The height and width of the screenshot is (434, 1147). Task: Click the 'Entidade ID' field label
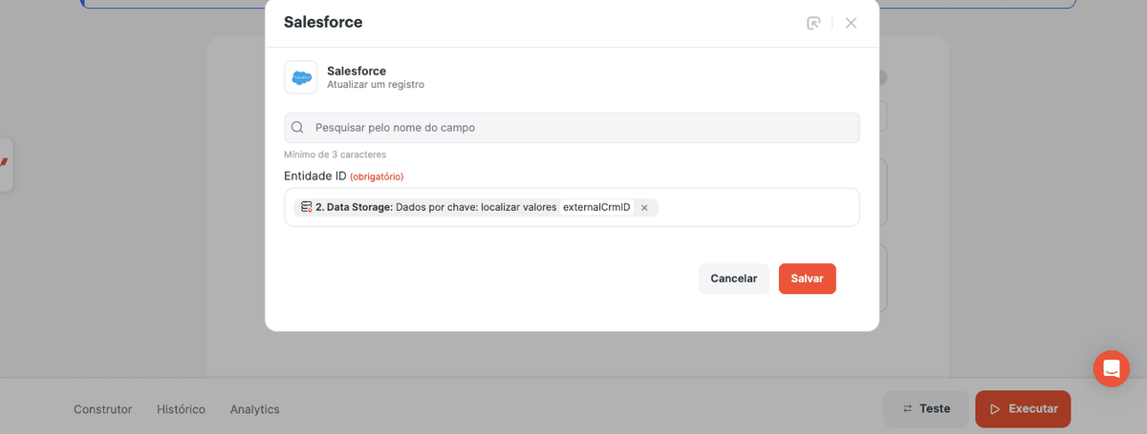coord(314,176)
